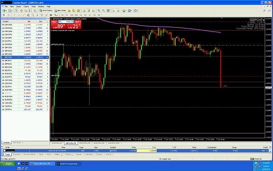Select the crosshair tool
The image size is (273, 171).
click(x=9, y=15)
